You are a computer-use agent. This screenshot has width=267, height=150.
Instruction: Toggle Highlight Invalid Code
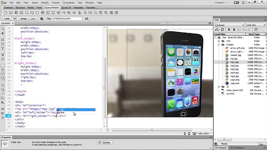click(3, 70)
